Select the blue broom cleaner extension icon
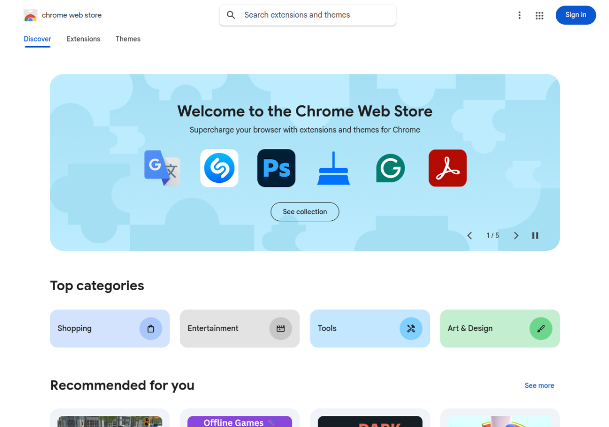Screen dimensions: 609x427 pyautogui.click(x=333, y=168)
